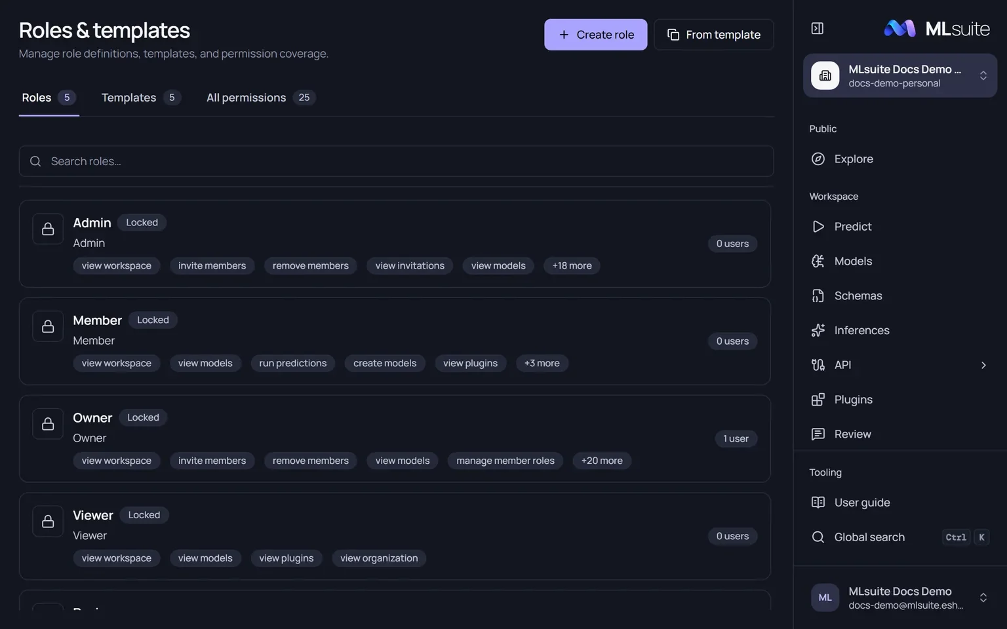1007x629 pixels.
Task: Click the ML user avatar
Action: tap(825, 598)
